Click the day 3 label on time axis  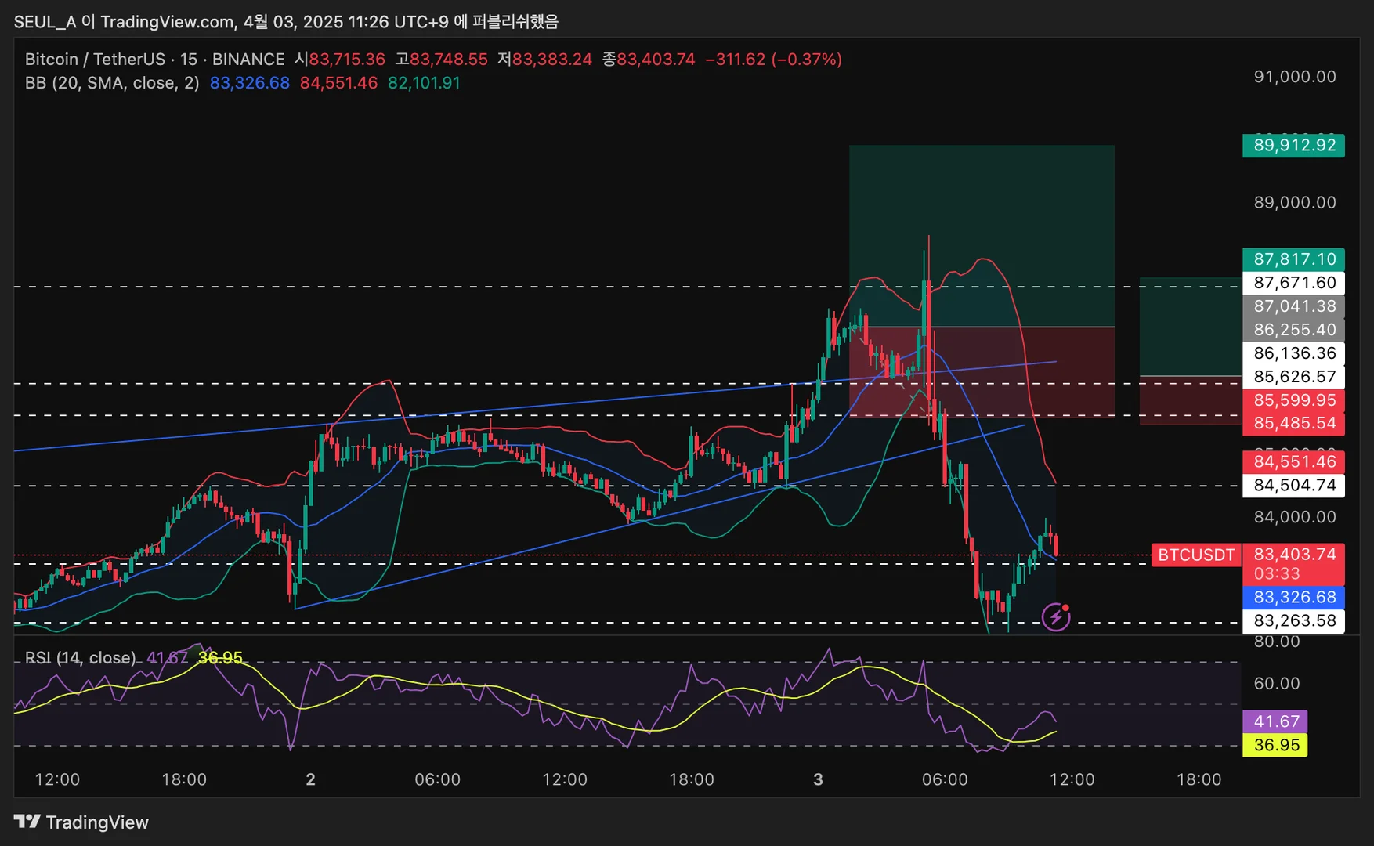[819, 779]
